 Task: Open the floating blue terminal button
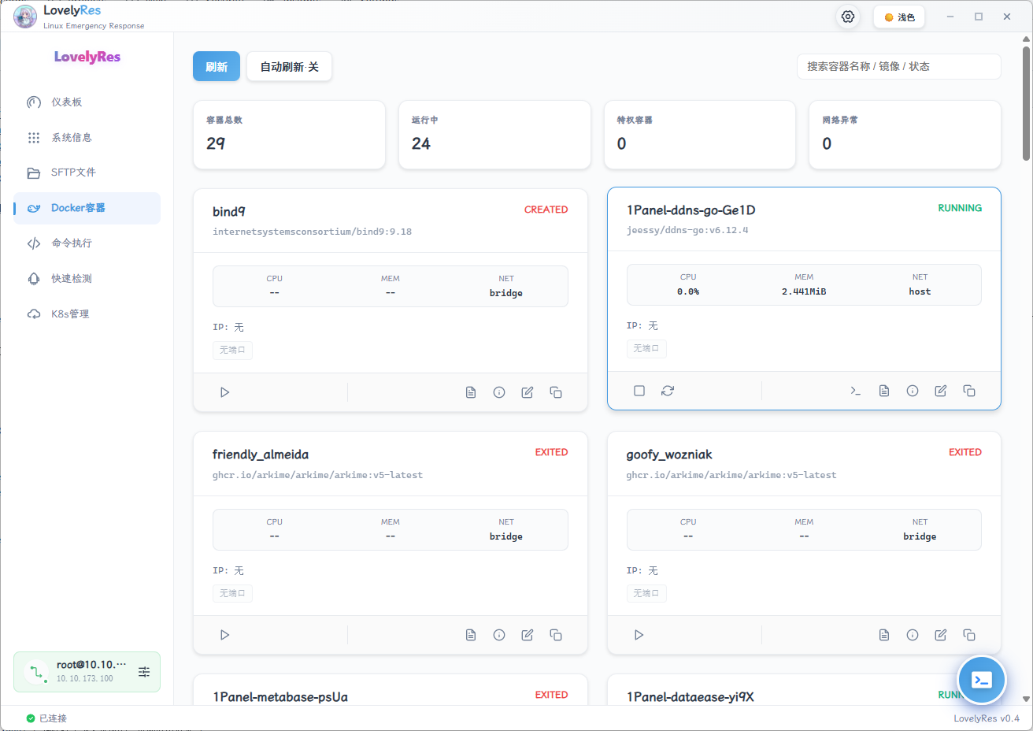pyautogui.click(x=982, y=680)
